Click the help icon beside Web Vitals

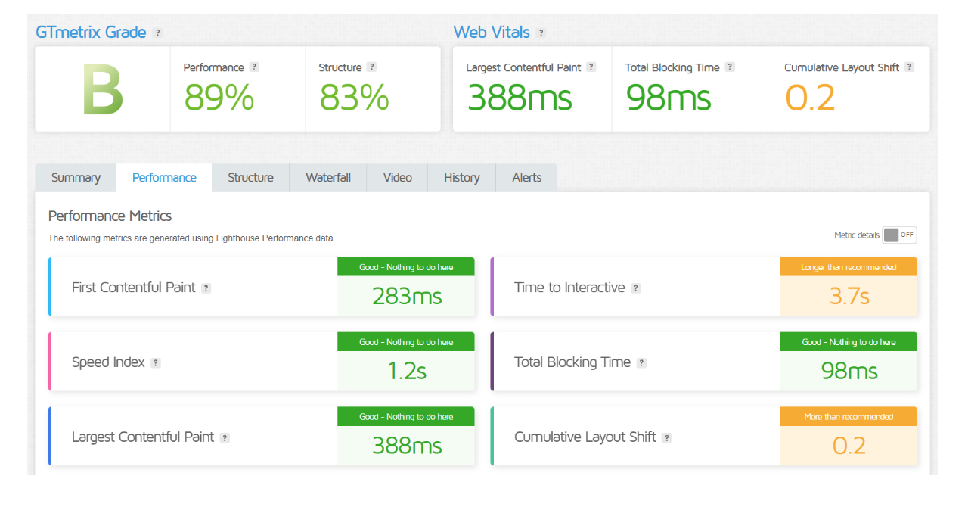pyautogui.click(x=541, y=33)
